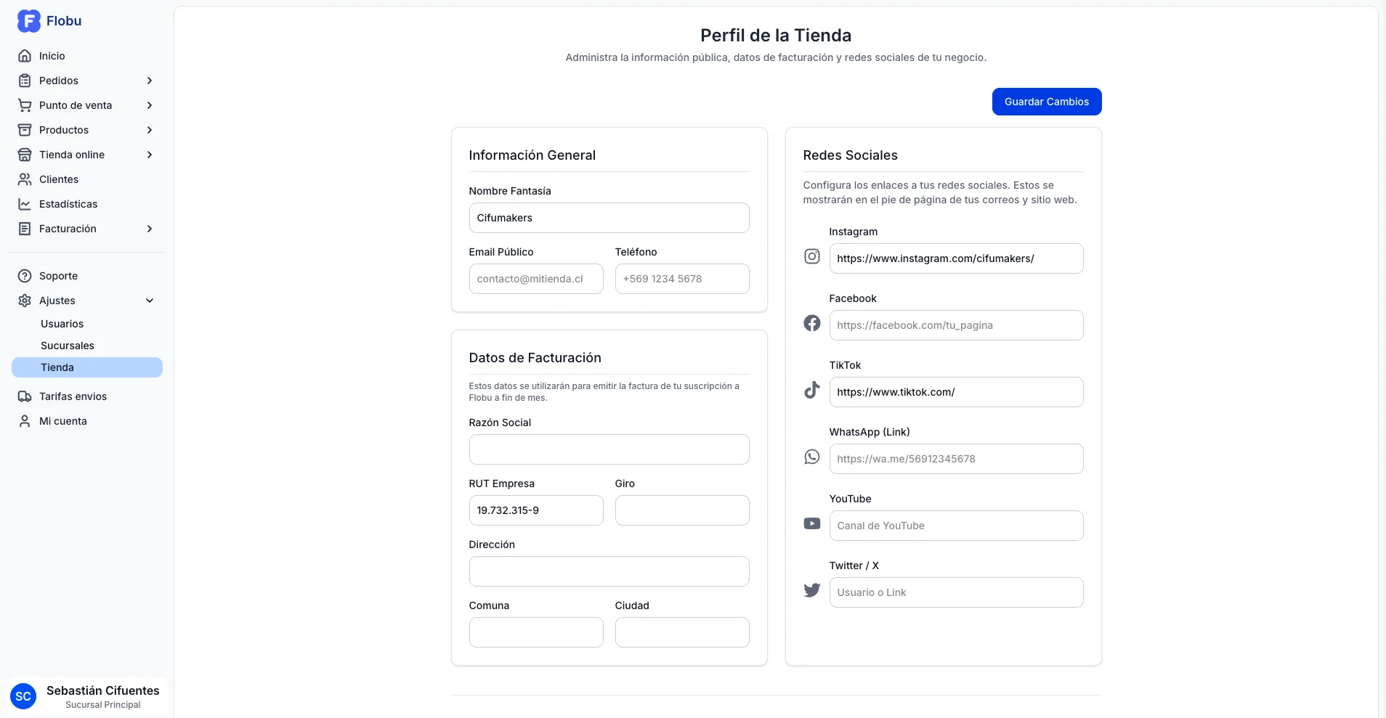Collapse the Ajustes section chevron
This screenshot has height=718, width=1386.
tap(150, 301)
